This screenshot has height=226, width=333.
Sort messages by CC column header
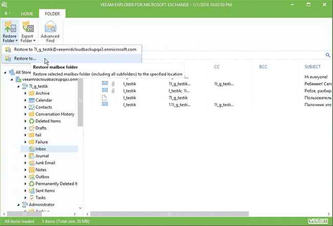pos(217,67)
